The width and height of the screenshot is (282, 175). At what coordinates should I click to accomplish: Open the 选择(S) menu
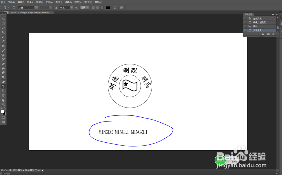coord(59,2)
